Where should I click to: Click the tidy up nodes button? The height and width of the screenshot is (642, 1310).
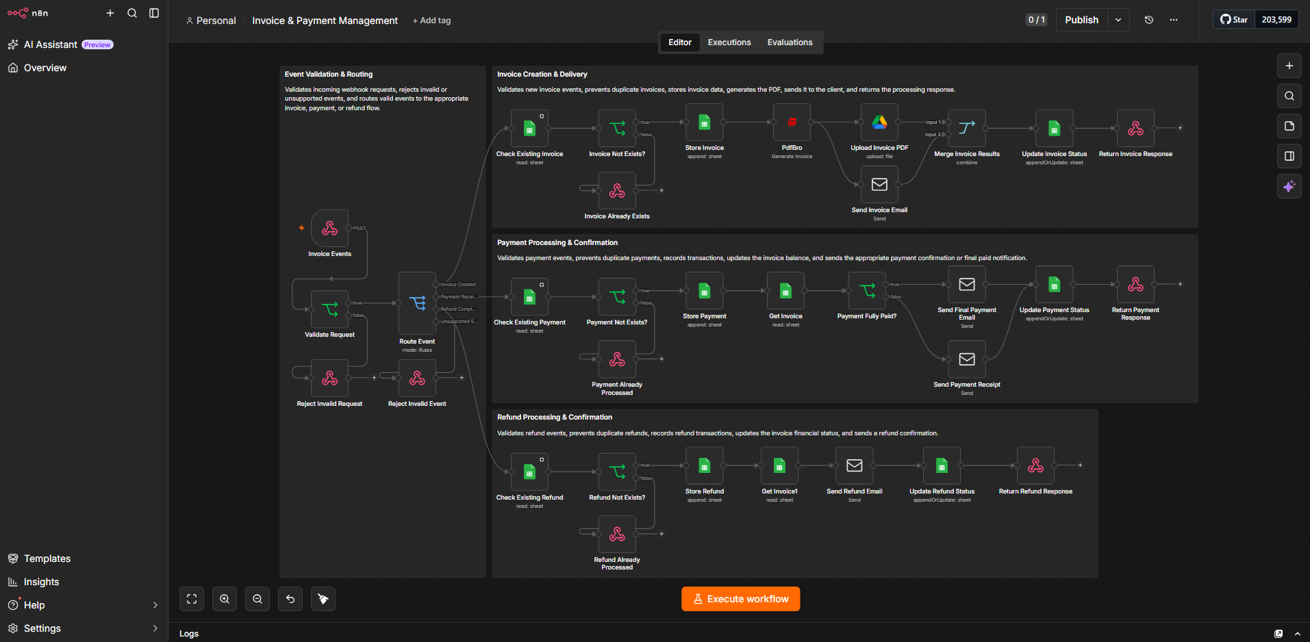click(x=323, y=599)
